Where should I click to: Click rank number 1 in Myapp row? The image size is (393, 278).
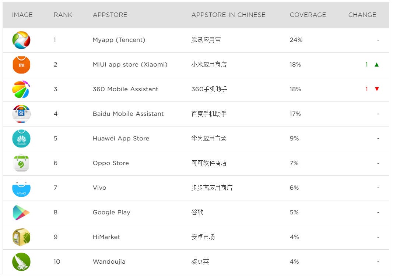(55, 40)
